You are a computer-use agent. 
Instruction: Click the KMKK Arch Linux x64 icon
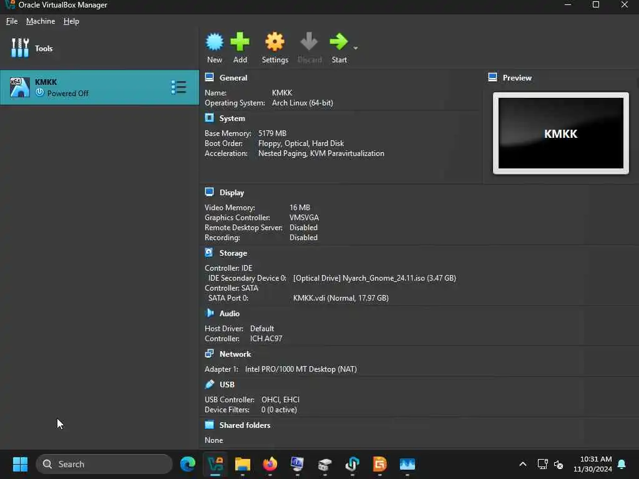click(x=19, y=87)
